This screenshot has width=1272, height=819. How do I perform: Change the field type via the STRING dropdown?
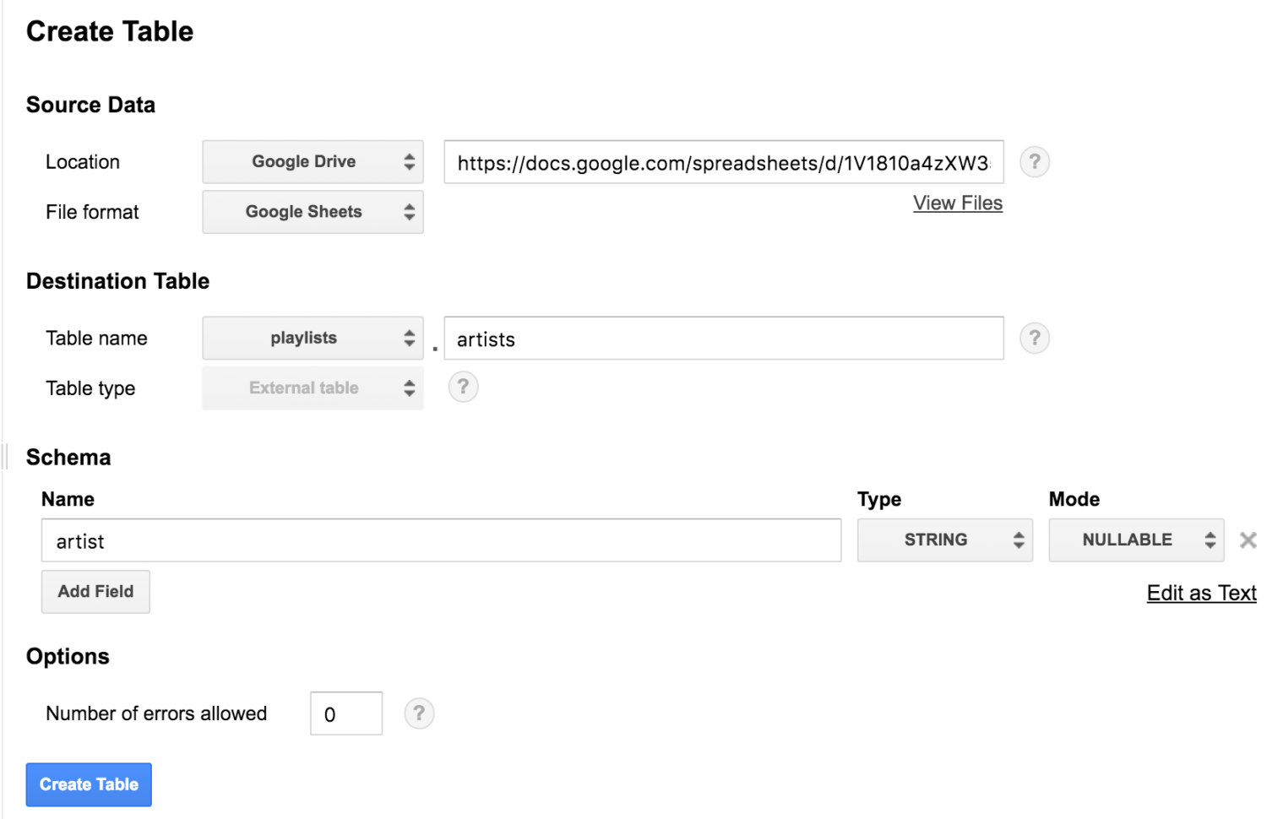point(943,540)
